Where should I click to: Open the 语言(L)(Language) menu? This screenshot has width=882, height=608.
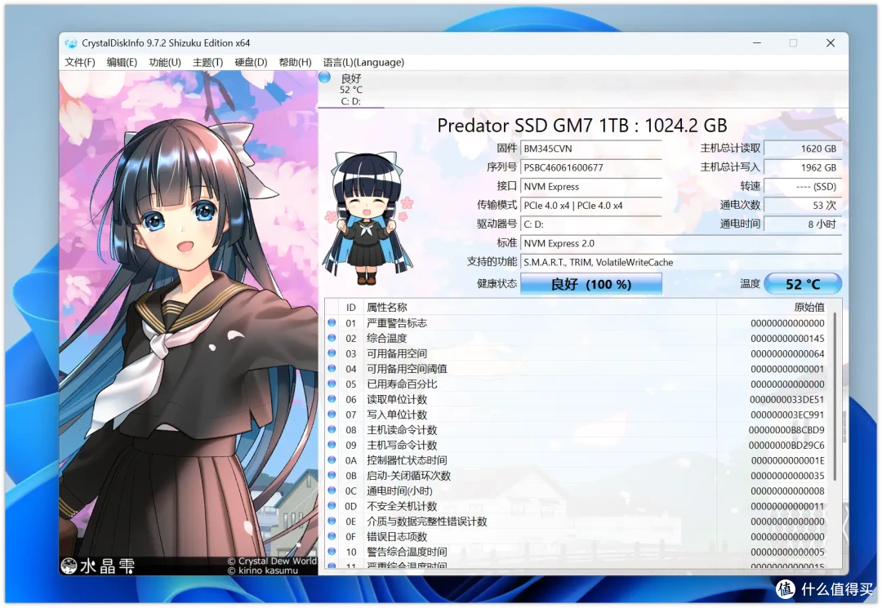click(x=363, y=62)
